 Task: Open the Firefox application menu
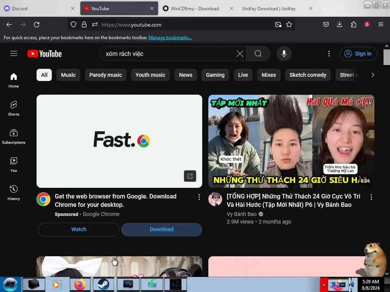pyautogui.click(x=381, y=24)
